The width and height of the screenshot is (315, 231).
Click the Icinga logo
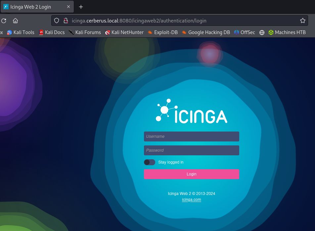192,111
